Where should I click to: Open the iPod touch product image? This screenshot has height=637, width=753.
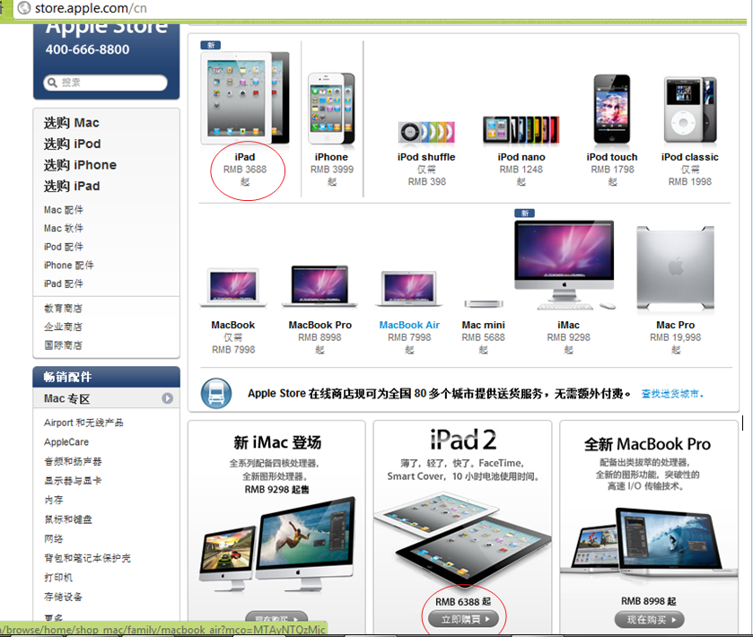tap(612, 109)
